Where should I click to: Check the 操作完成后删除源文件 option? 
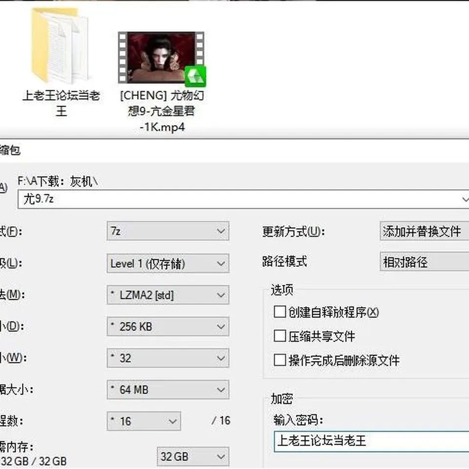(x=279, y=360)
